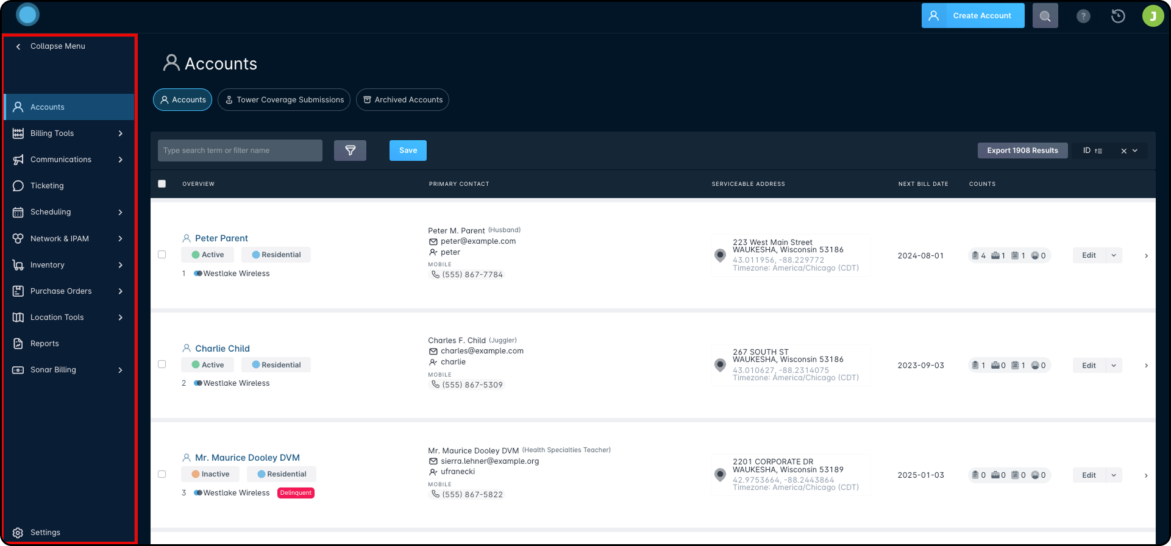Click the email icon beside sierra.lehner@example.org
1171x546 pixels.
click(433, 461)
